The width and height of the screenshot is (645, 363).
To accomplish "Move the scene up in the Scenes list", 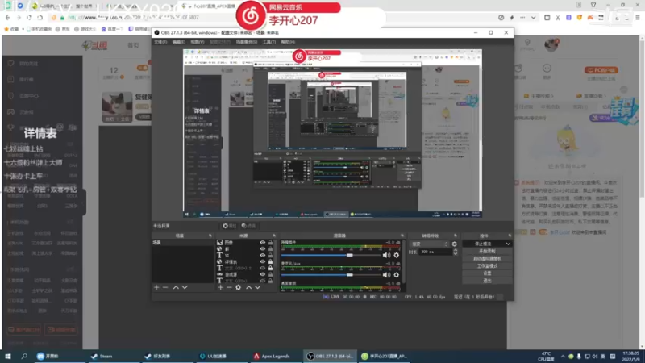I will tap(176, 287).
